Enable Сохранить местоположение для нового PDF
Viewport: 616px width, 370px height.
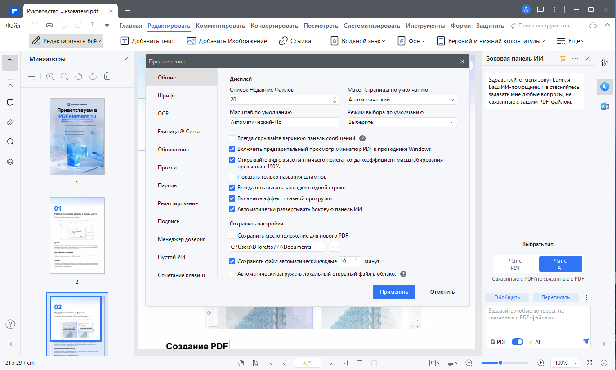pos(232,236)
